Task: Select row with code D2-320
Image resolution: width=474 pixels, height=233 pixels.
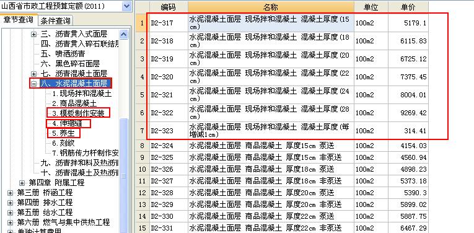Action: click(282, 77)
